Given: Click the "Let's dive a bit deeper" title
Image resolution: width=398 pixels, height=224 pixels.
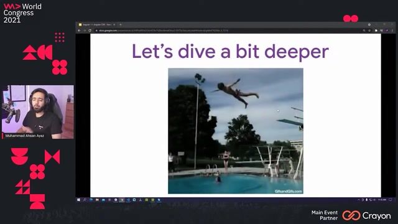Looking at the screenshot, I should tap(230, 52).
